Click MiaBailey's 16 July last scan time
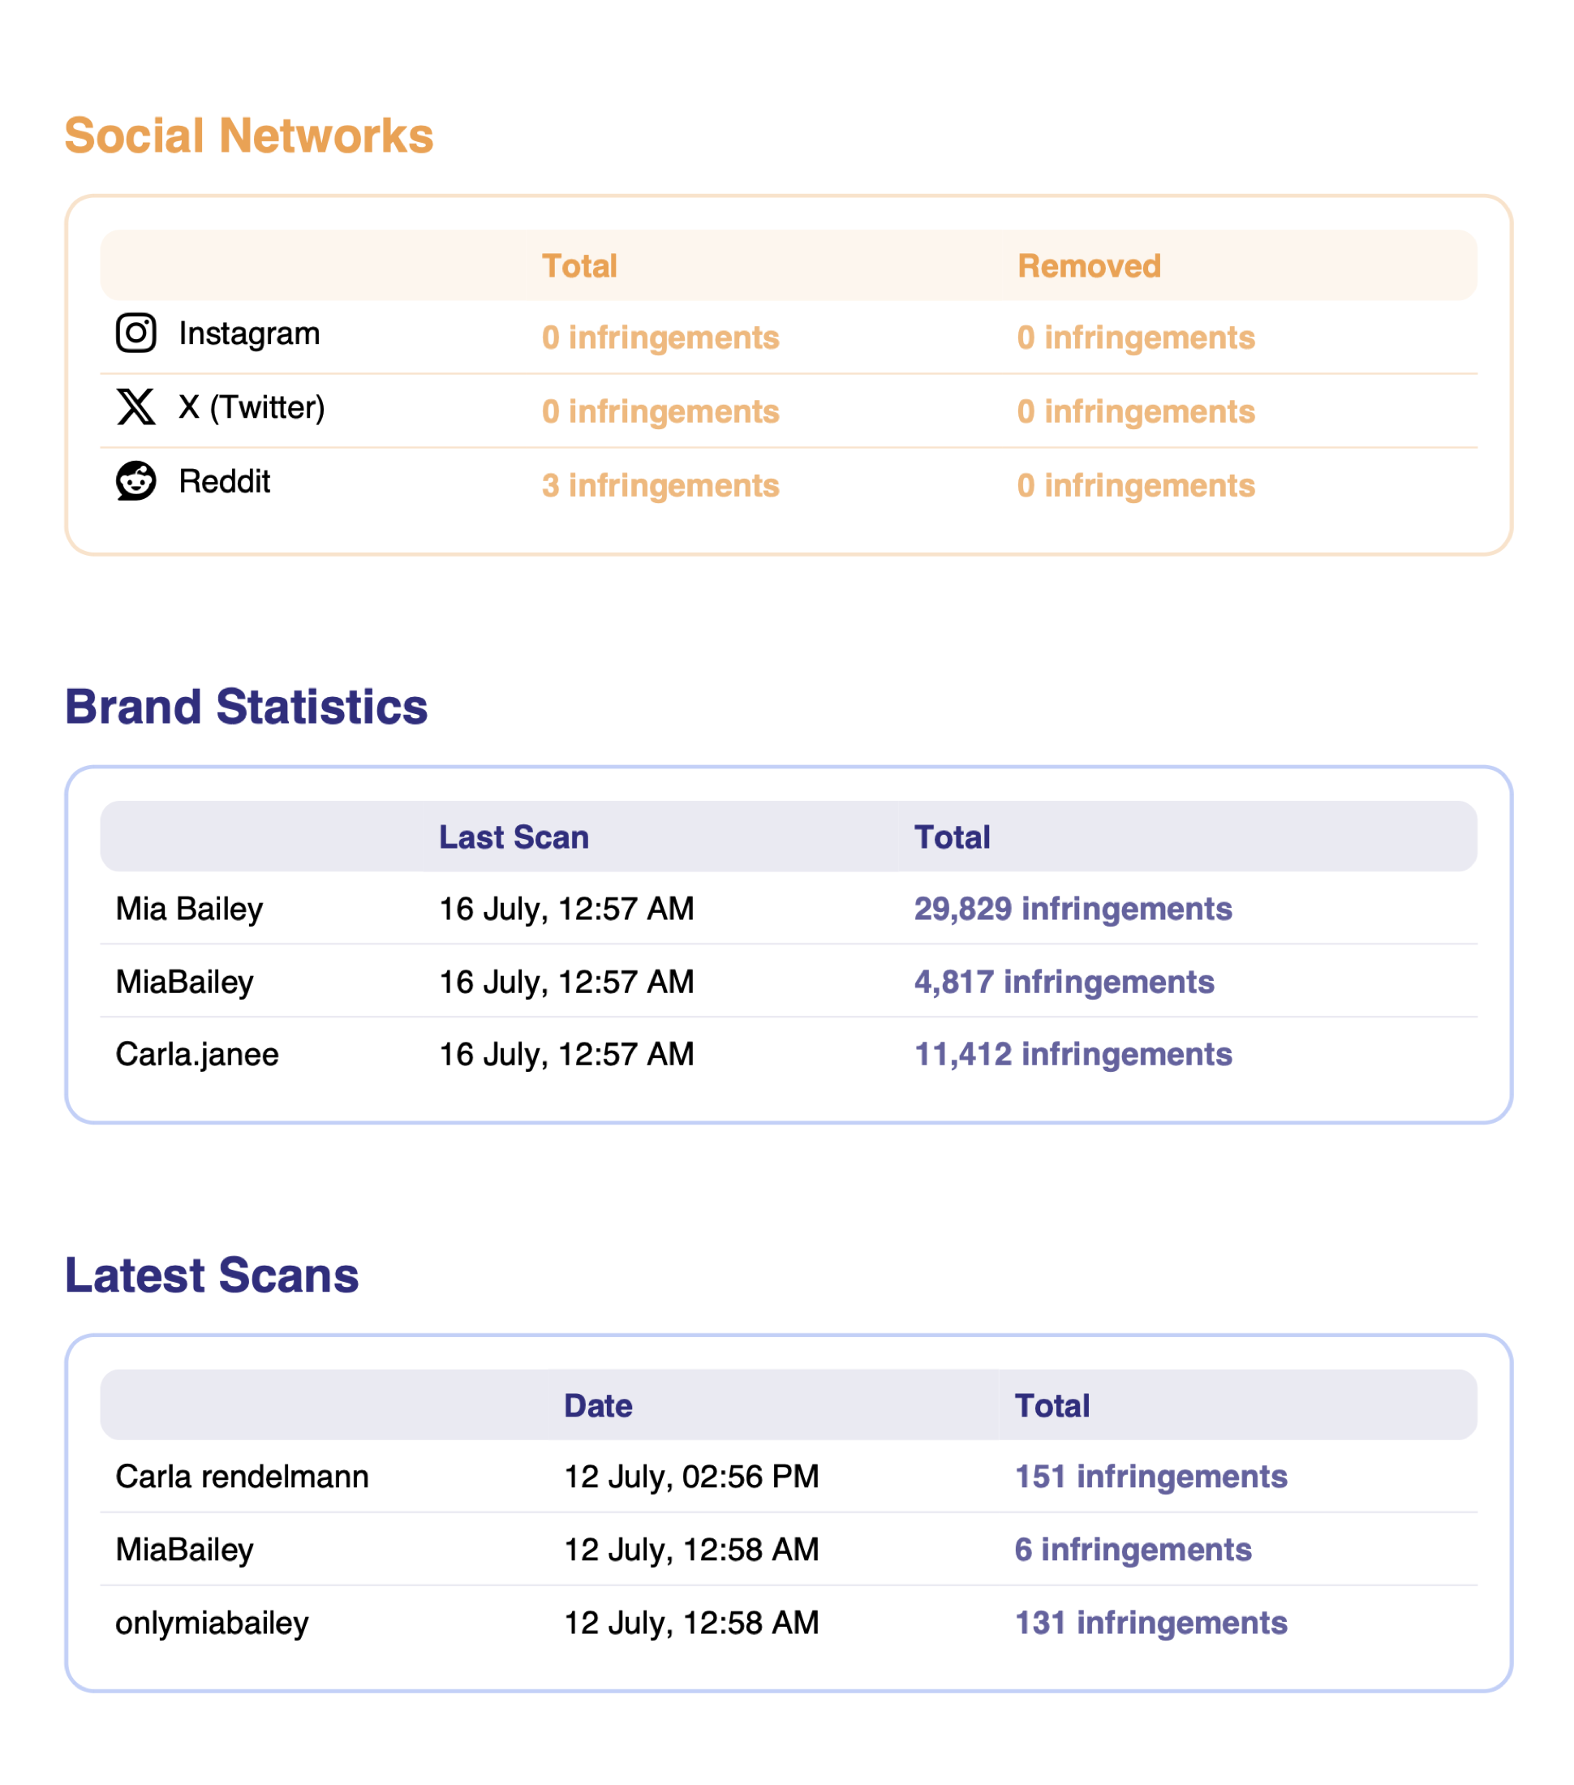 pyautogui.click(x=566, y=983)
